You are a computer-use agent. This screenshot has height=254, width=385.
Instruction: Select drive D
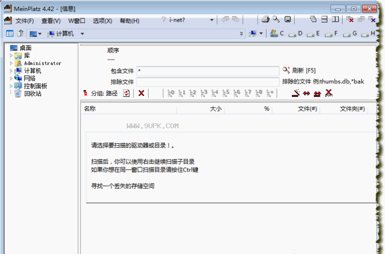pos(296,34)
